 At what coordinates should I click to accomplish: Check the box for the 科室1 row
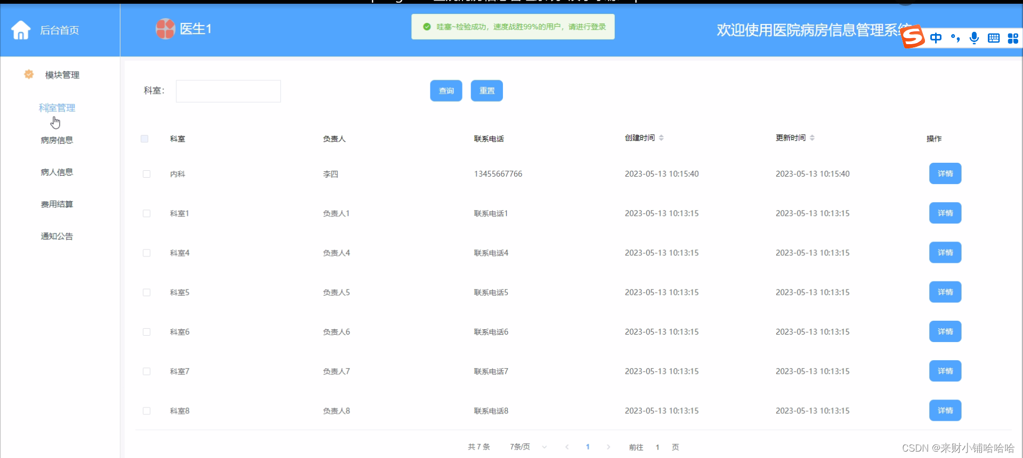147,213
